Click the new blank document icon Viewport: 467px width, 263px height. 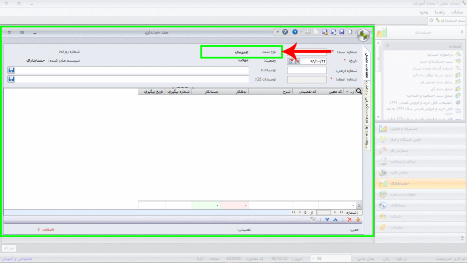[x=350, y=32]
